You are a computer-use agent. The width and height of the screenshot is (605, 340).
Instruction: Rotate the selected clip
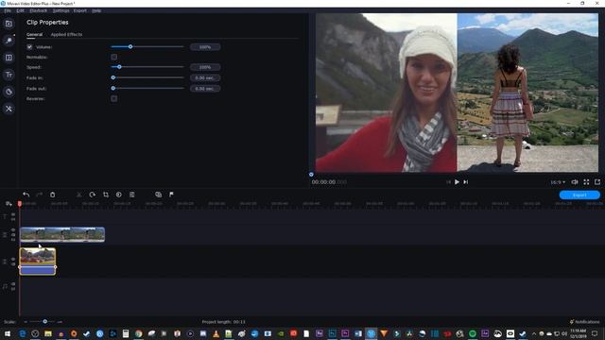click(x=93, y=195)
